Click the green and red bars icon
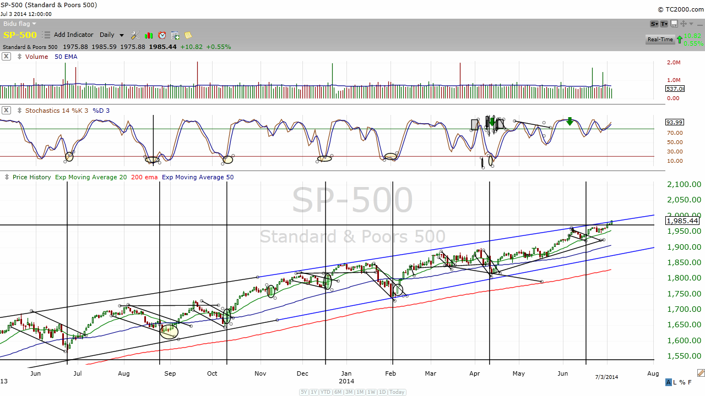Image resolution: width=705 pixels, height=396 pixels. pyautogui.click(x=149, y=35)
